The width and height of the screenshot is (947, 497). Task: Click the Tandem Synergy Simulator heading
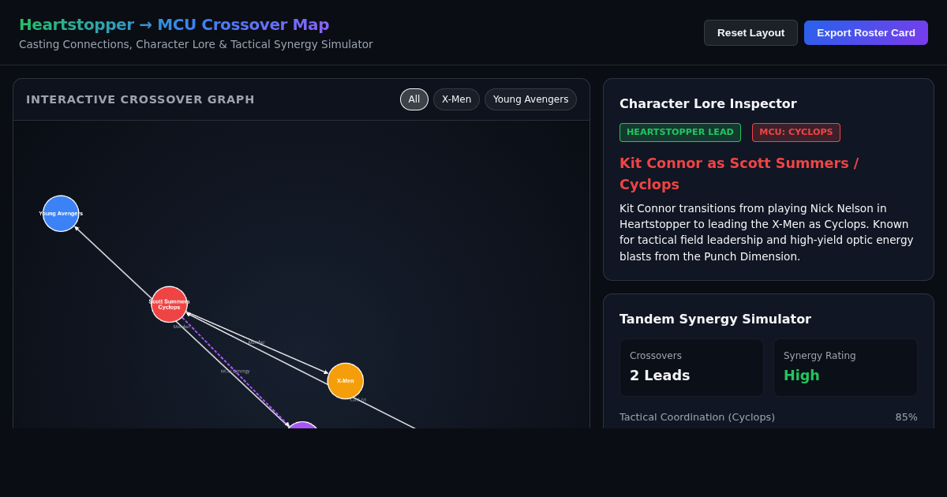coord(715,319)
